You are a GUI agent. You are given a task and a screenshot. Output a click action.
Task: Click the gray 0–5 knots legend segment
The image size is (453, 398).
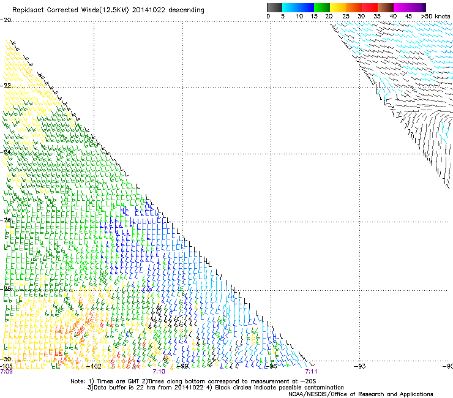tap(274, 7)
